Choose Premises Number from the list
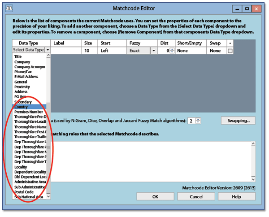Image resolution: width=269 pixels, height=217 pixels. click(x=28, y=112)
